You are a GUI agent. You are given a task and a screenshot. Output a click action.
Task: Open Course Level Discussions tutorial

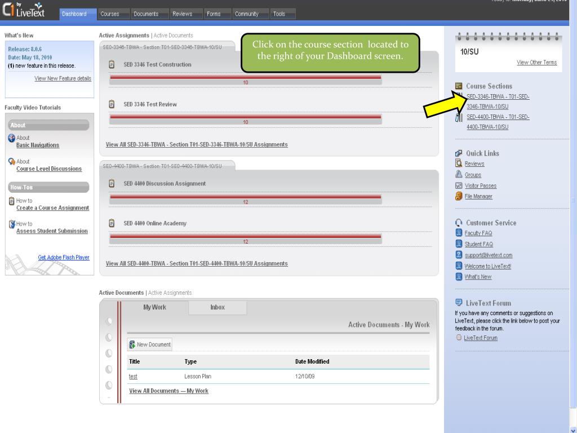coord(49,169)
